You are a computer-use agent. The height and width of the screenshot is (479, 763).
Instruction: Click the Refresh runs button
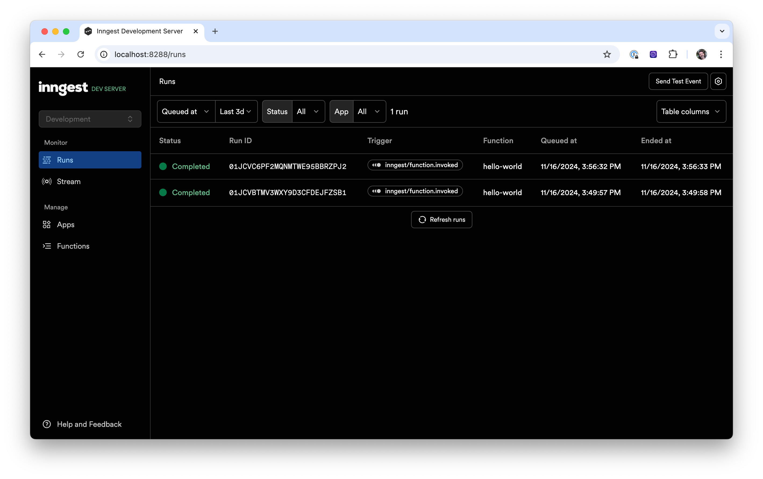click(x=441, y=220)
